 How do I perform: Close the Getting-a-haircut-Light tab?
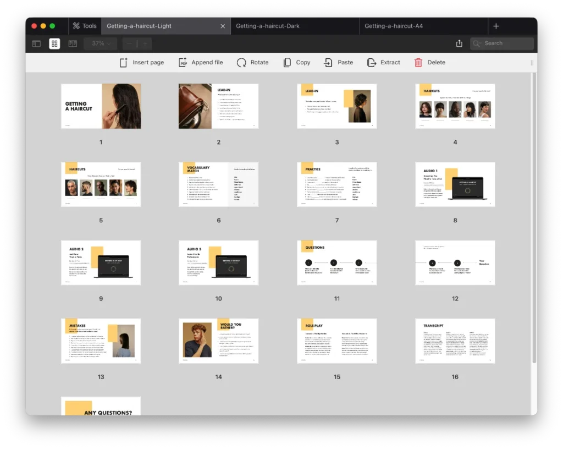pos(223,26)
